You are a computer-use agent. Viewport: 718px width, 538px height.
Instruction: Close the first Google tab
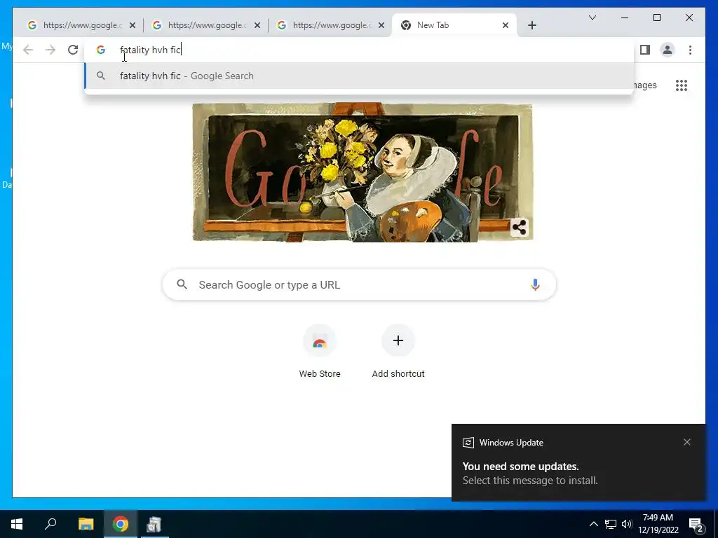point(133,25)
